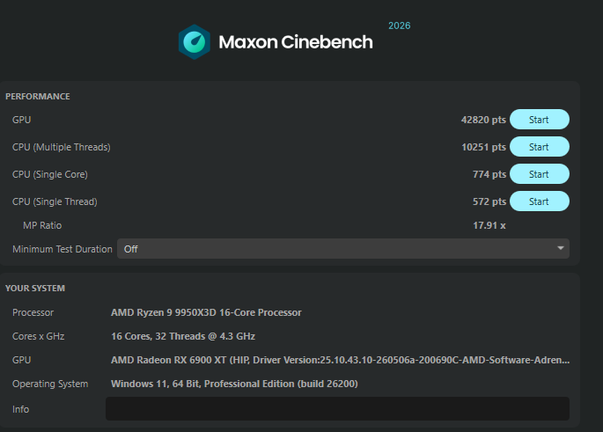The image size is (603, 432).
Task: Open the Minimum Test Duration dropdown
Action: 343,249
